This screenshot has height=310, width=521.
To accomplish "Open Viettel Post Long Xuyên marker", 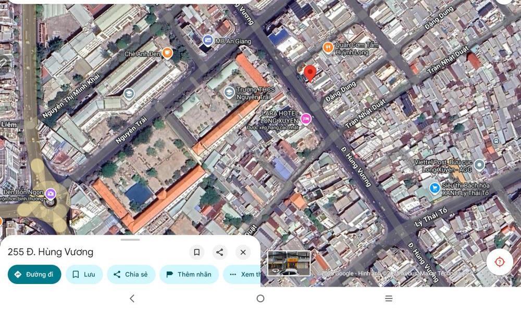I will [x=479, y=165].
